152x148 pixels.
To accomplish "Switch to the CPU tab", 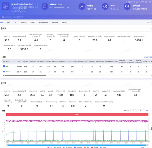I will (15, 23).
